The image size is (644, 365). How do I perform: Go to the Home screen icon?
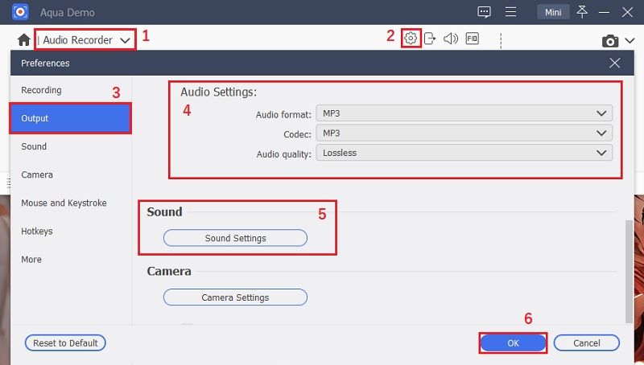point(24,39)
